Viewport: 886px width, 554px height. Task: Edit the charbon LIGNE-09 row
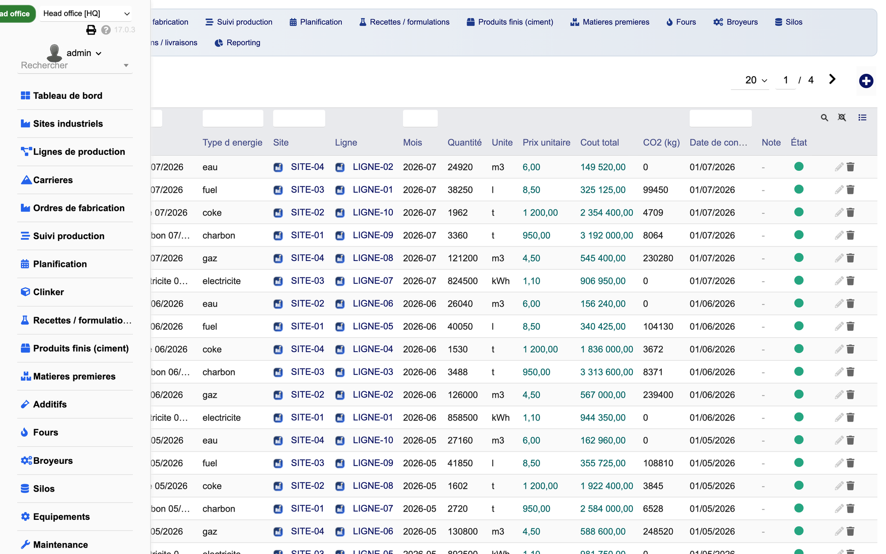click(839, 236)
